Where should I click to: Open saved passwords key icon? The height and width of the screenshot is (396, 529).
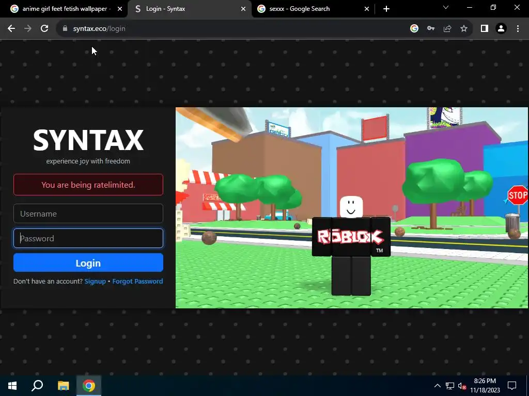click(431, 29)
